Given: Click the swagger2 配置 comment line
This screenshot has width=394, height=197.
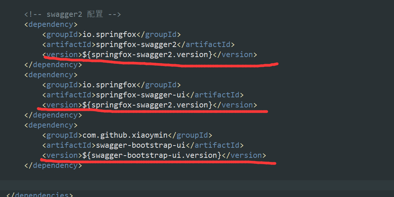Looking at the screenshot, I should tap(73, 14).
